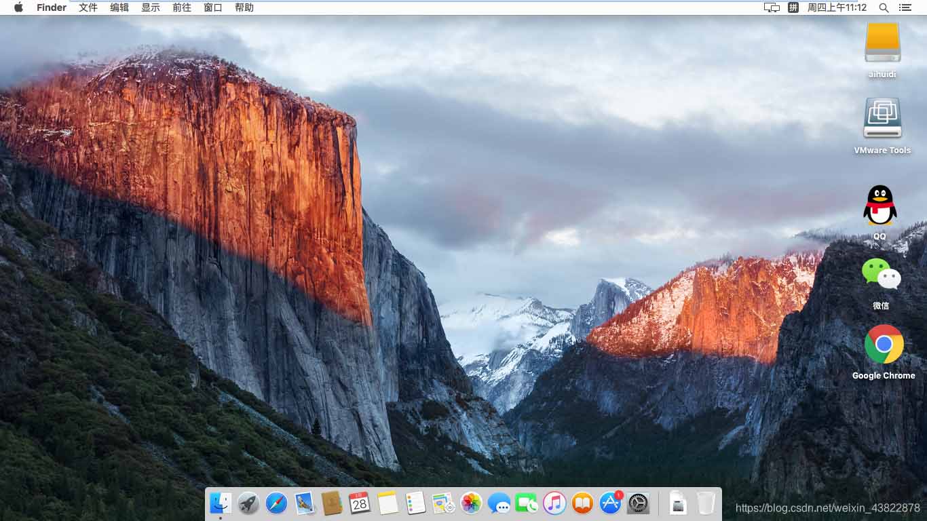
Task: Open Notification Center list icon
Action: 905,7
